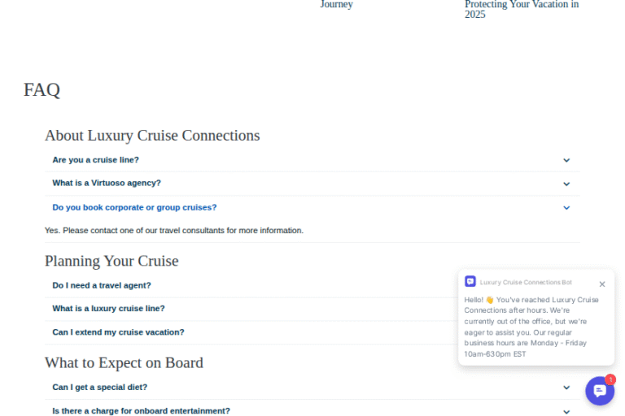Screen dimensions: 625x416
Task: Open "Can I extend my cruise vacation?" question
Action: pyautogui.click(x=118, y=332)
